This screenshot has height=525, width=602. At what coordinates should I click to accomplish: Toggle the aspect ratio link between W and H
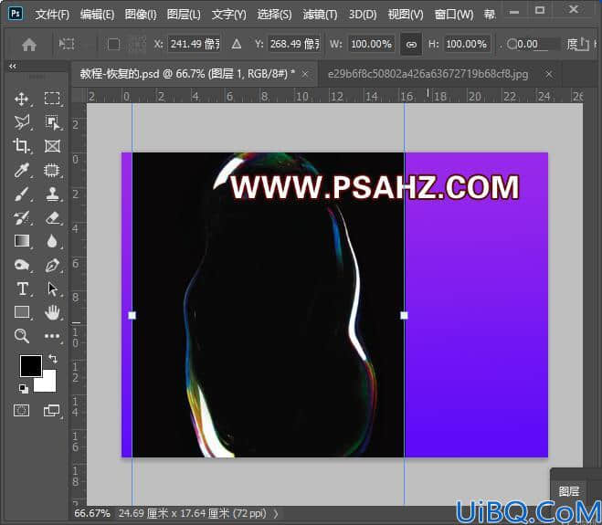coord(411,45)
